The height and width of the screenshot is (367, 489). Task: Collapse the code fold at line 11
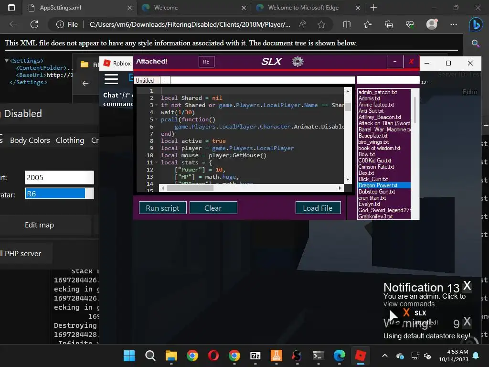pyautogui.click(x=157, y=162)
